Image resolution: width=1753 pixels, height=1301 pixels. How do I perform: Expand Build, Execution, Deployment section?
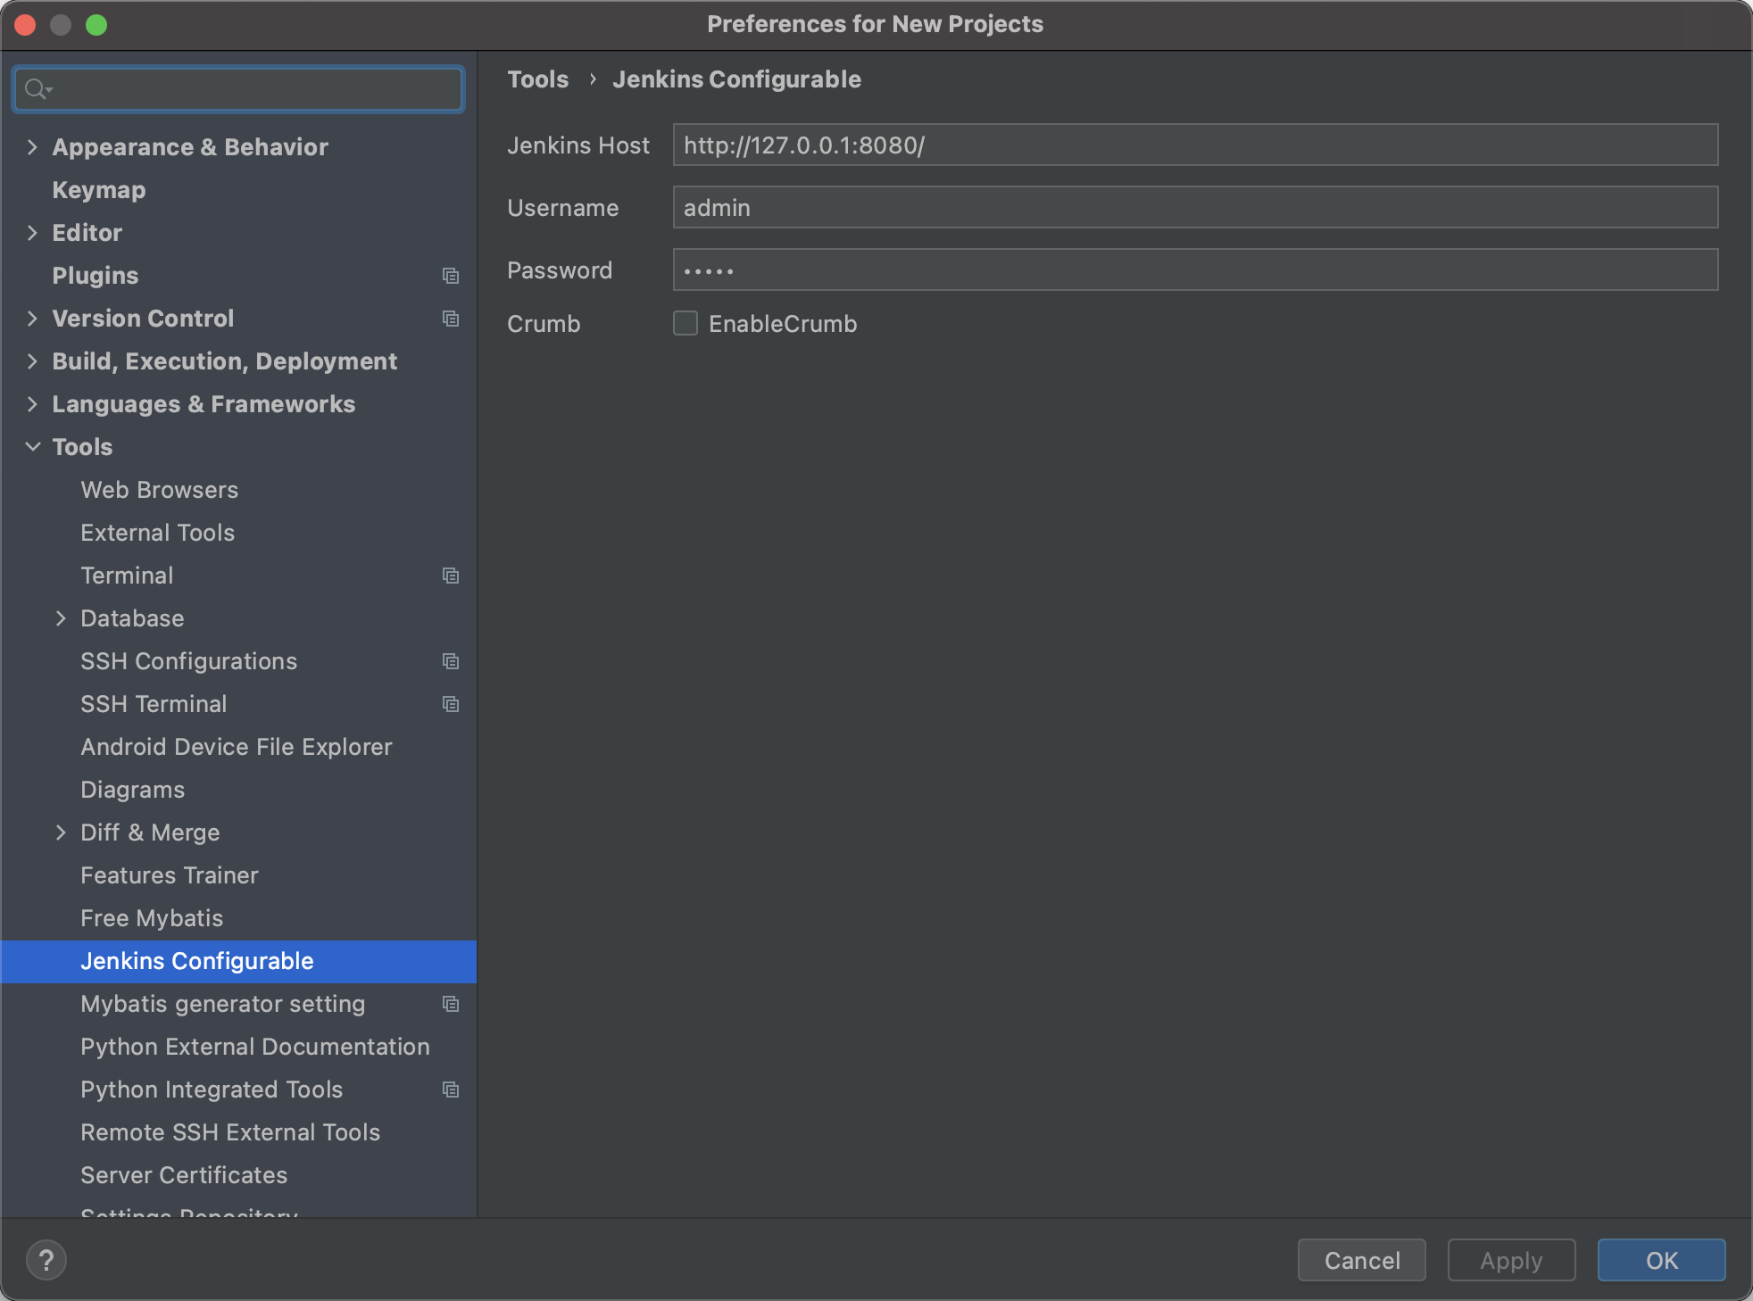[32, 361]
